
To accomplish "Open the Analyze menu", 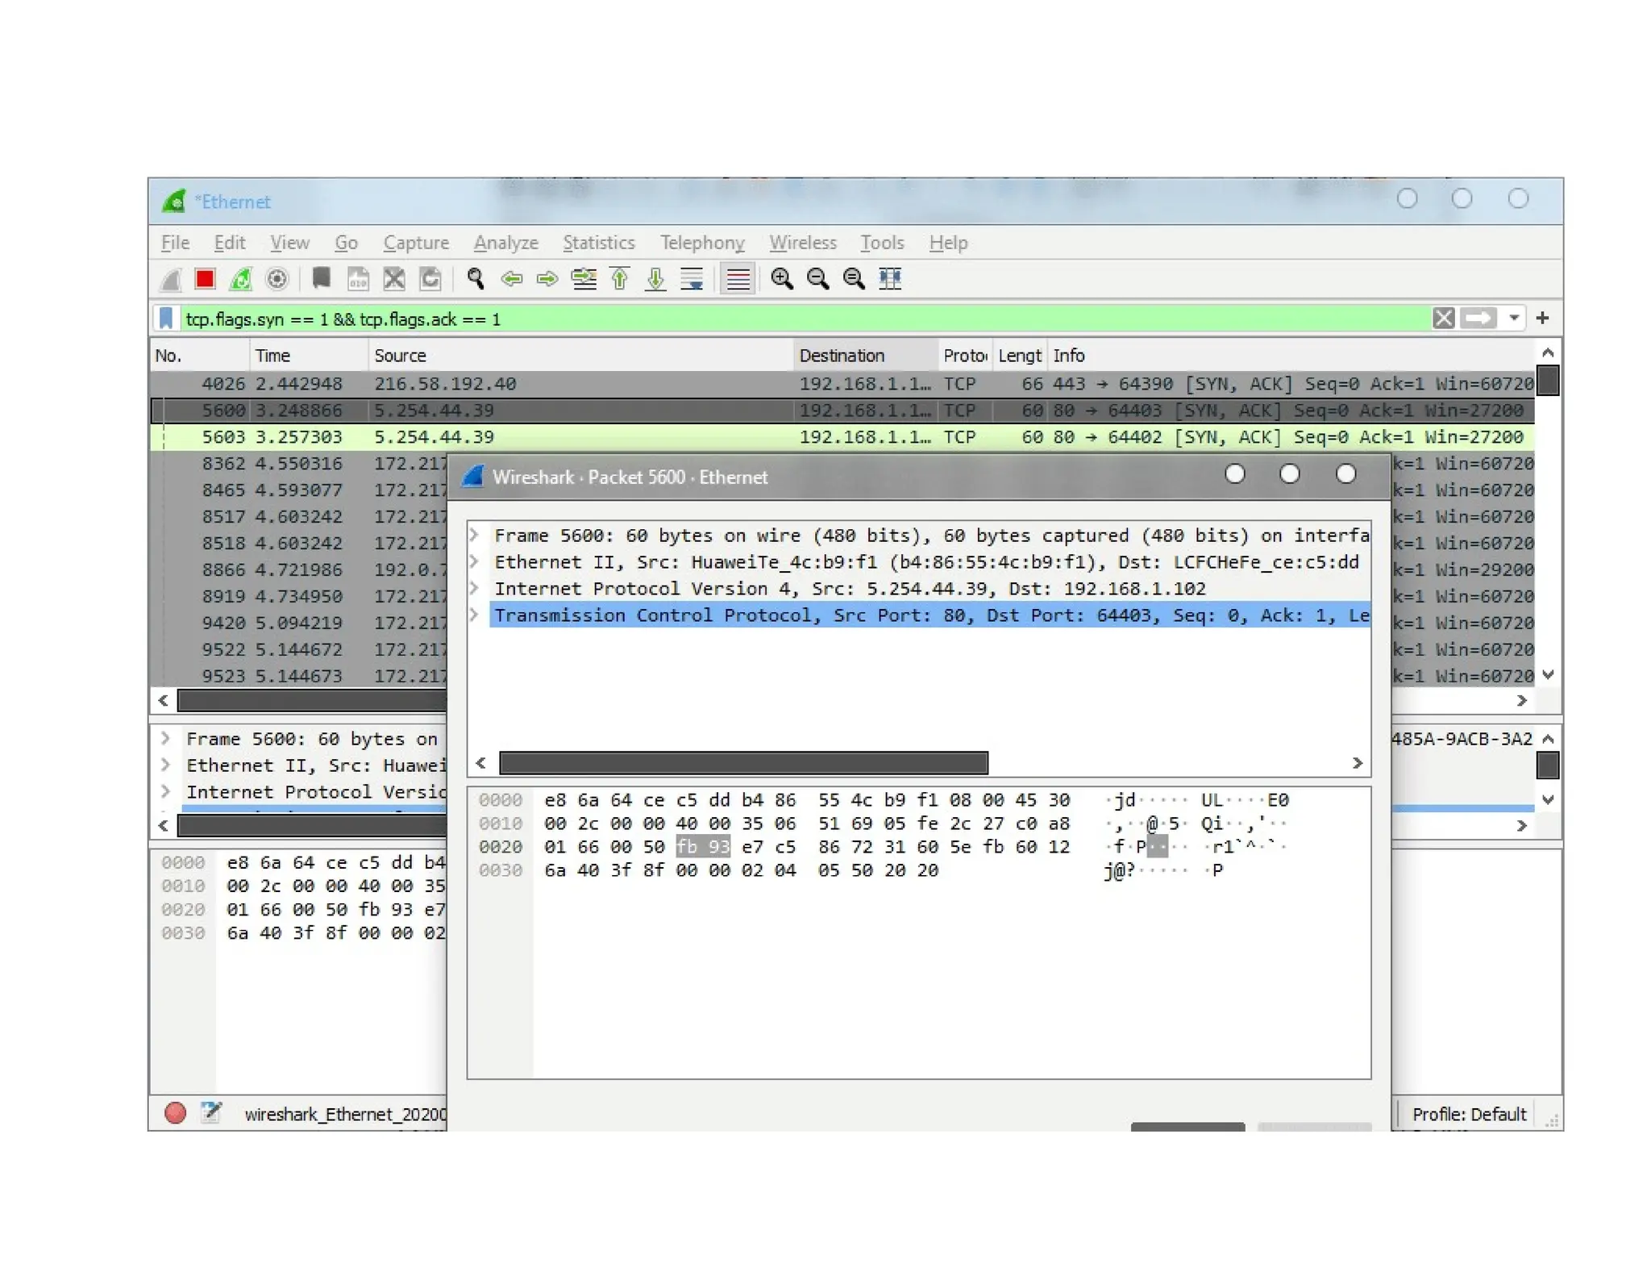I will point(505,243).
